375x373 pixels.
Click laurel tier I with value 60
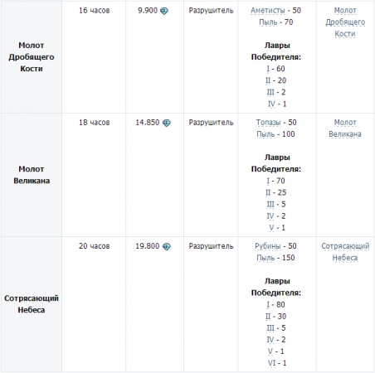268,69
